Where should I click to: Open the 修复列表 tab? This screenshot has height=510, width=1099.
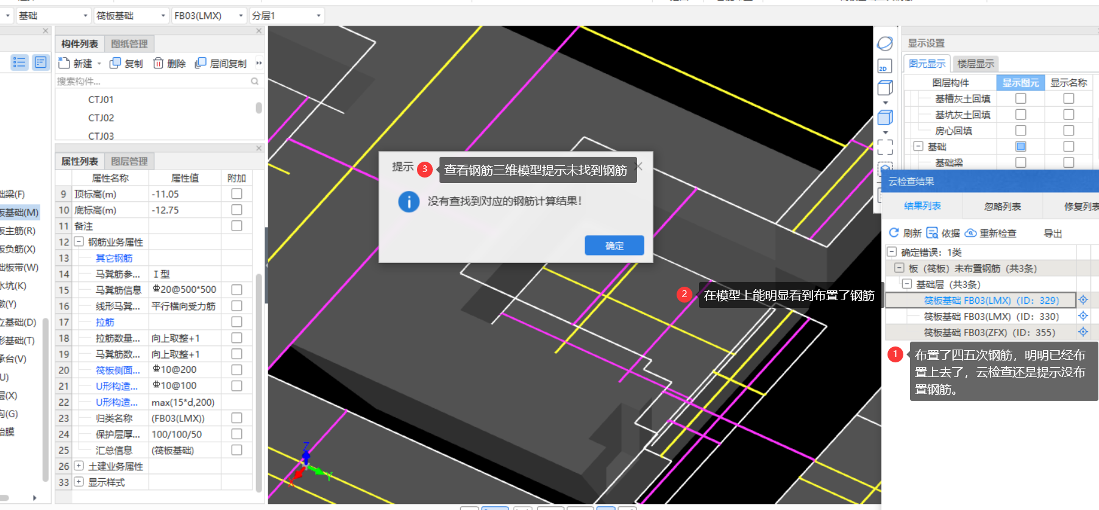[x=1080, y=206]
